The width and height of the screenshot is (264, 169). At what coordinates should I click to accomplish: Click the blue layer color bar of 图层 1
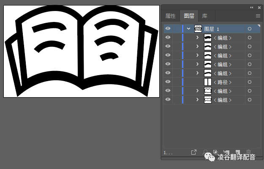pyautogui.click(x=182, y=29)
